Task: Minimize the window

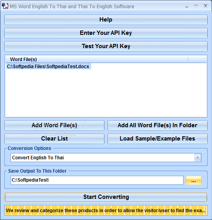Action: click(187, 6)
